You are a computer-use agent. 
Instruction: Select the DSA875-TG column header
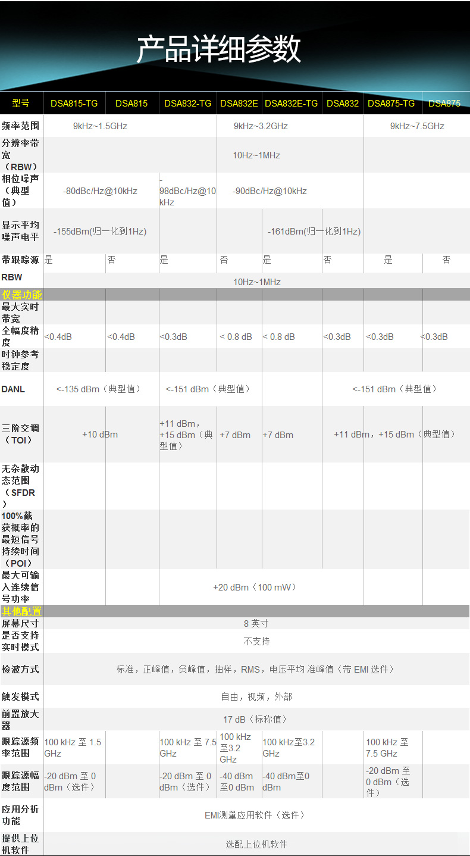[391, 103]
